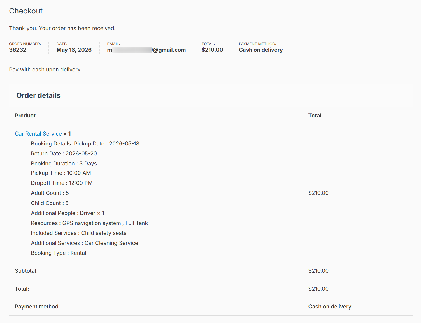
Task: Click the $210.00 total in order summary
Action: (x=212, y=50)
